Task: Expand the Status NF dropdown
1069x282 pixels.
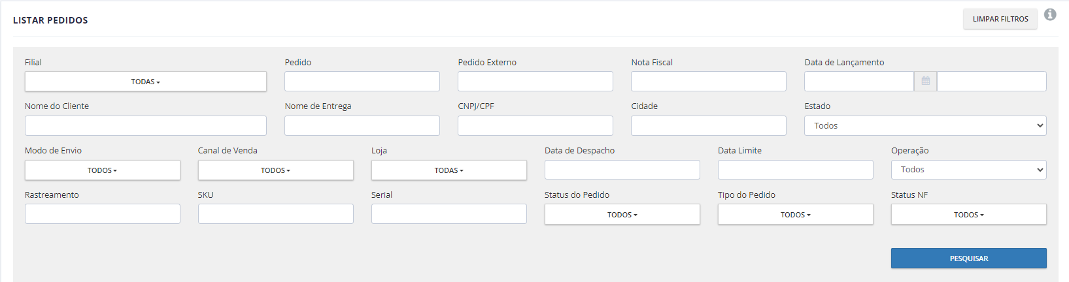Action: click(x=968, y=215)
